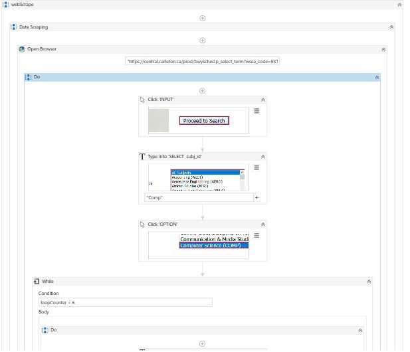
Task: Collapse the Type Into 'SELECT subj_id' activity
Action: (262, 157)
